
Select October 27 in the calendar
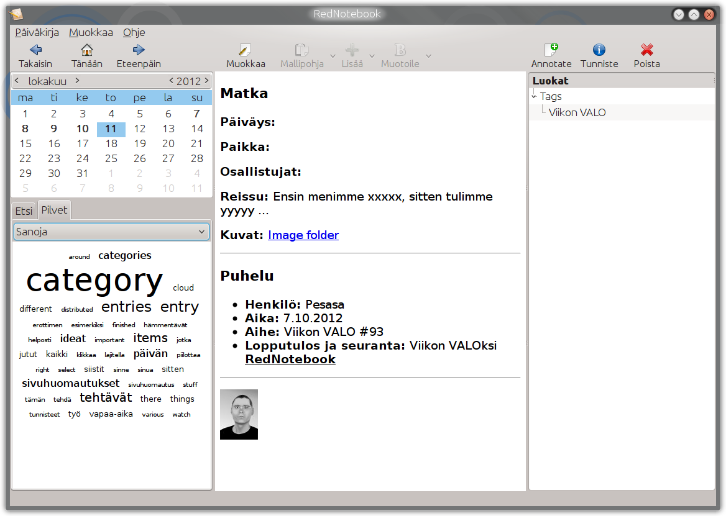point(168,158)
